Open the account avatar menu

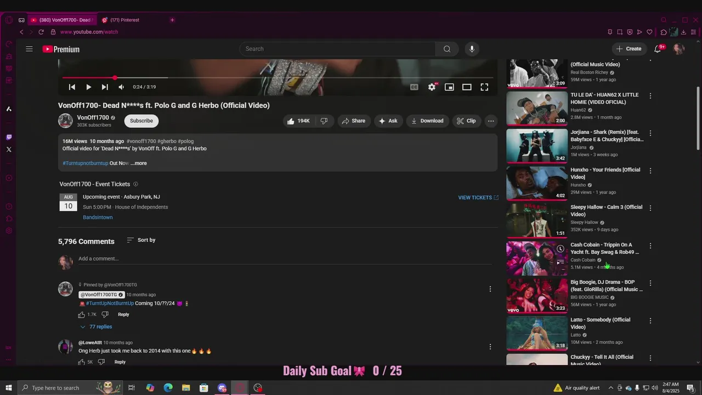pos(679,49)
